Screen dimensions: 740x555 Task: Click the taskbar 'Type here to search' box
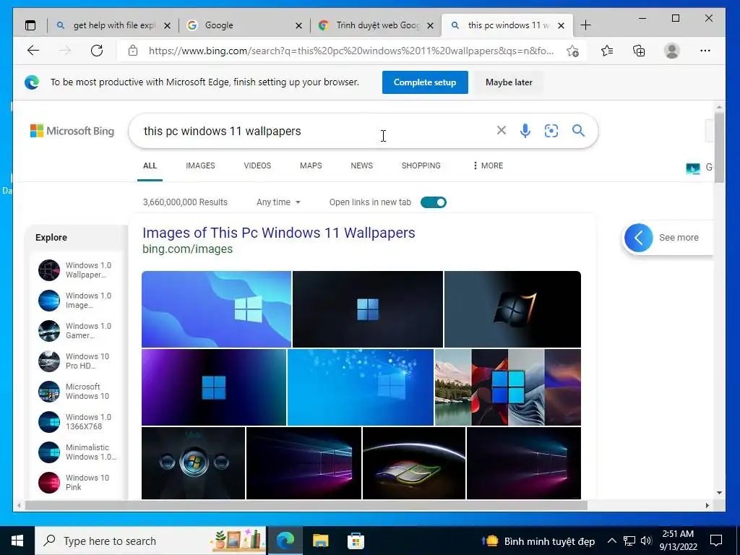(151, 541)
